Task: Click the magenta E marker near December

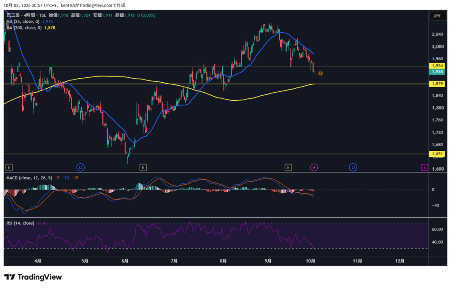Action: click(424, 168)
